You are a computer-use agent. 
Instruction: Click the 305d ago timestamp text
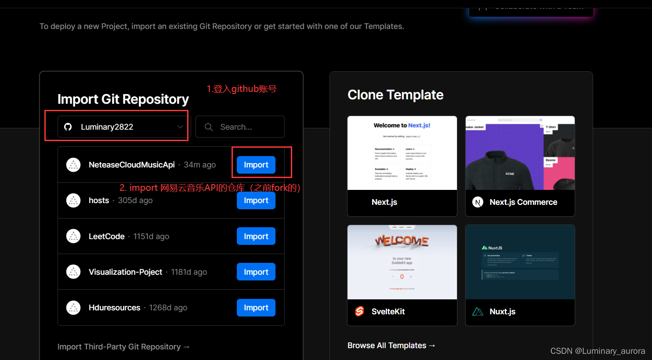pyautogui.click(x=135, y=200)
